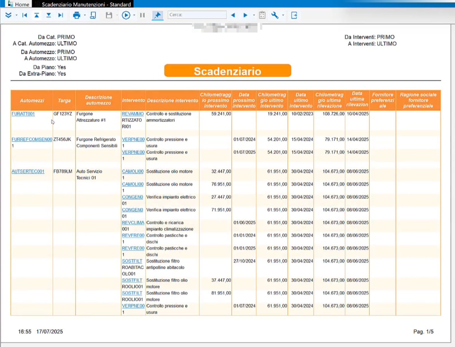
Task: Click inside the Cerca search field
Action: tap(197, 15)
